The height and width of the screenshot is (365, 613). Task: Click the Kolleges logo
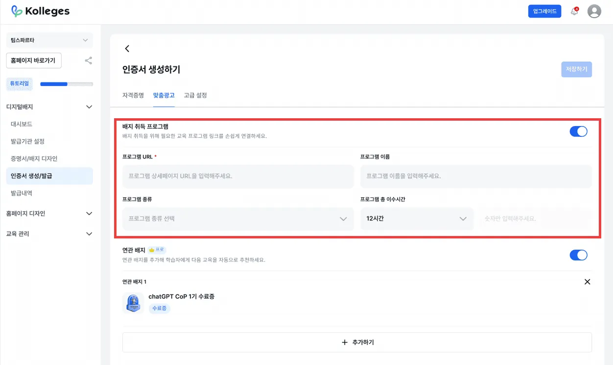[41, 11]
